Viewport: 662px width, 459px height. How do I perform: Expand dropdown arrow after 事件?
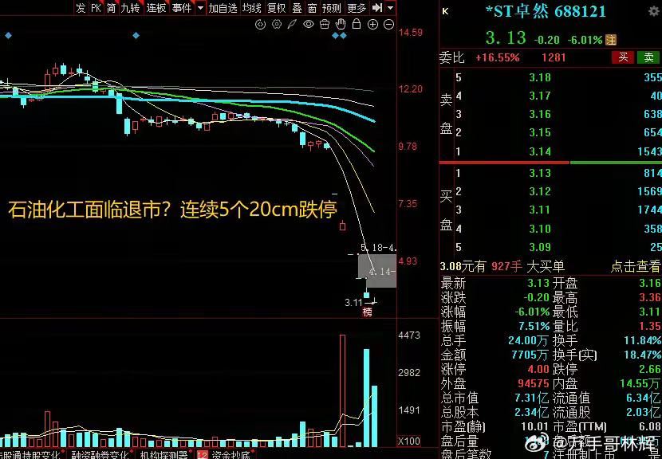200,8
